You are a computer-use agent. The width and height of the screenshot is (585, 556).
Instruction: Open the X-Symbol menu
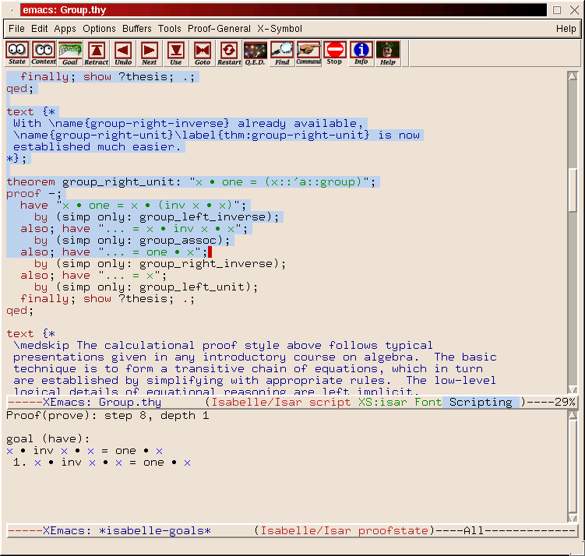pos(280,29)
